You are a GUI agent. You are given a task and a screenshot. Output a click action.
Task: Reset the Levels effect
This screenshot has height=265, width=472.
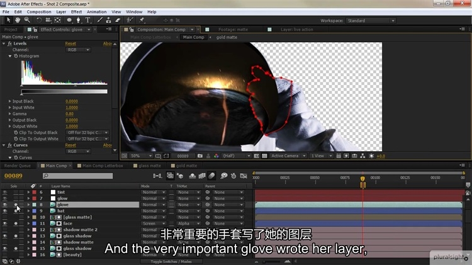[x=70, y=43]
